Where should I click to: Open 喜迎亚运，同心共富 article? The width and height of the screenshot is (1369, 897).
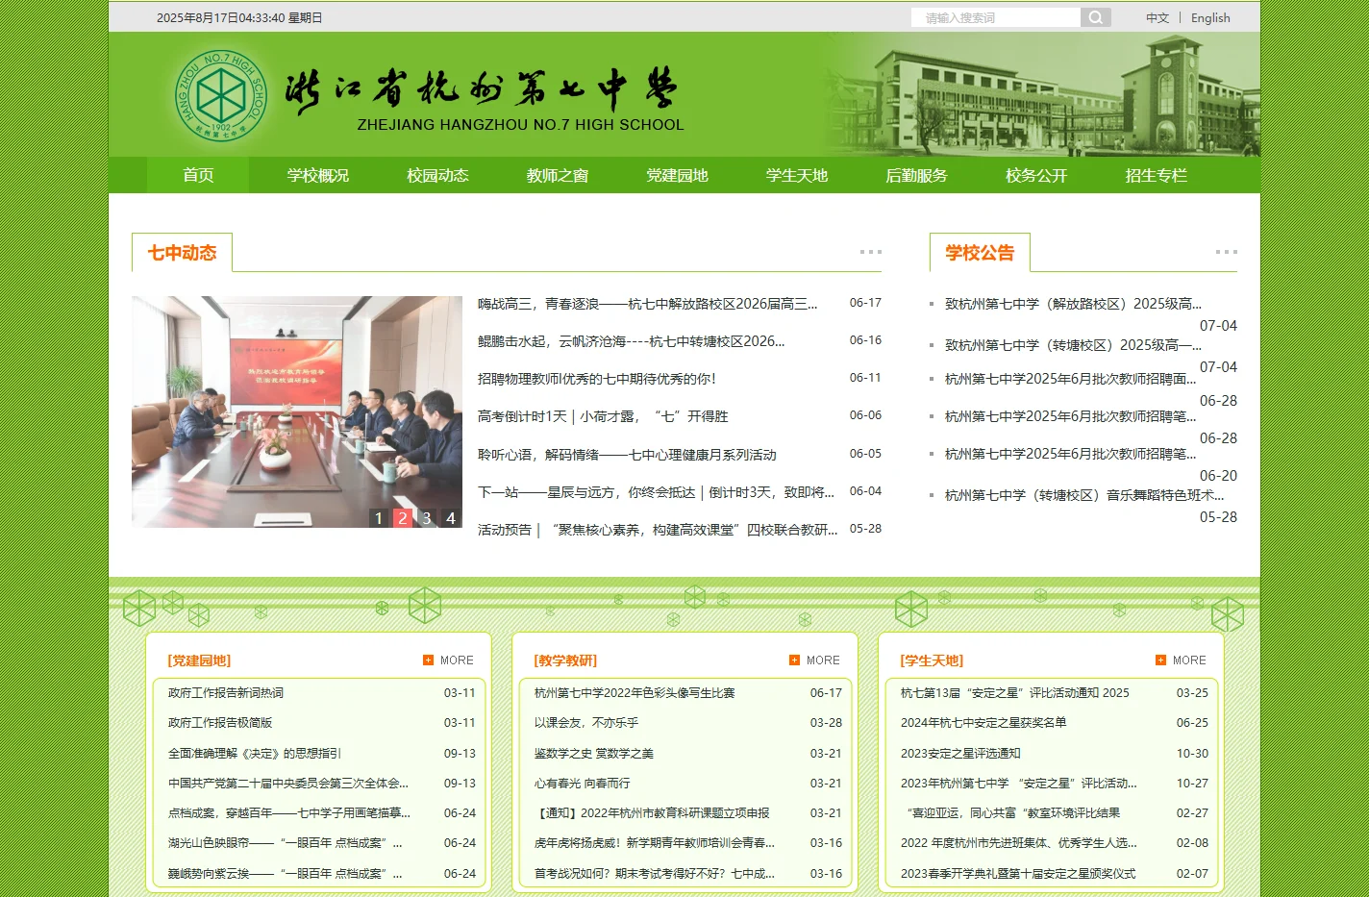click(1012, 813)
